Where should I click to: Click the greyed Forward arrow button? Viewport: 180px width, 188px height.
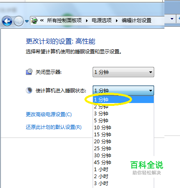point(18,21)
